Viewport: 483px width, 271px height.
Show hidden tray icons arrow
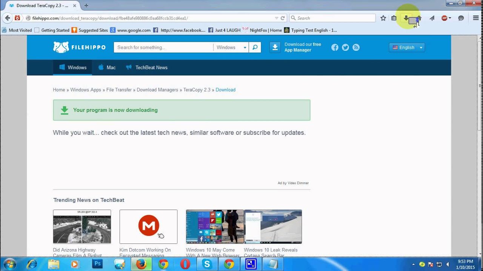[x=414, y=264]
